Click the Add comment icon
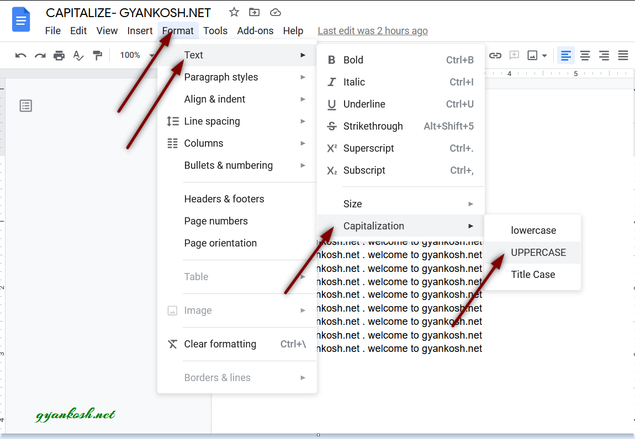635x439 pixels. point(514,55)
